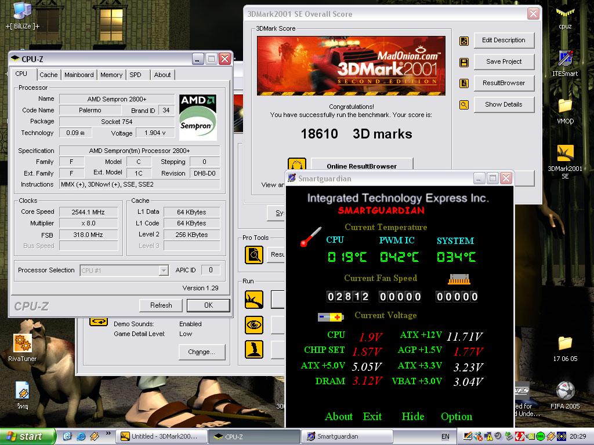This screenshot has width=594, height=445.
Task: Click the 18610 3D marks score
Action: [356, 134]
